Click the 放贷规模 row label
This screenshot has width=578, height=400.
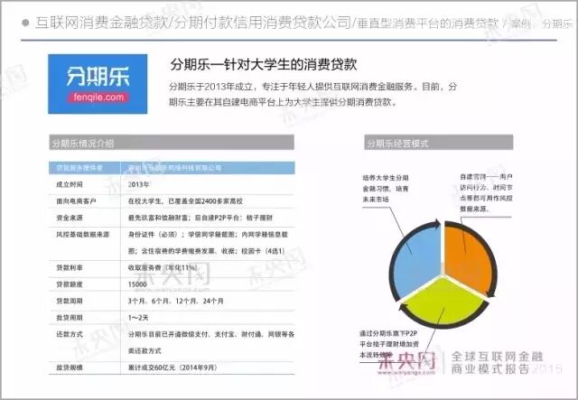70,367
